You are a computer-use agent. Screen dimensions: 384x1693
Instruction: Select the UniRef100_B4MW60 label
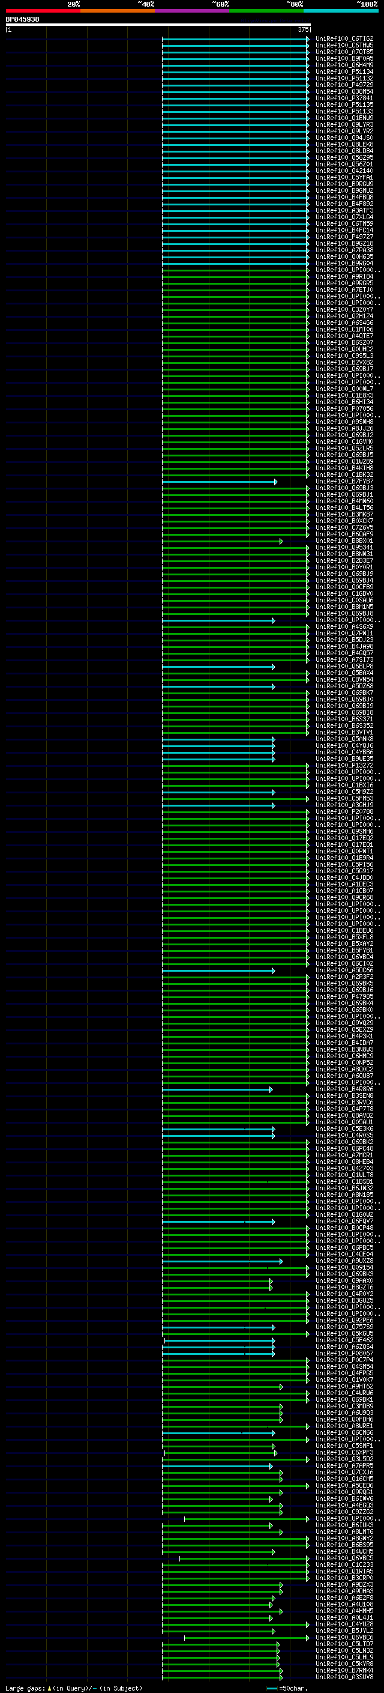(x=344, y=501)
